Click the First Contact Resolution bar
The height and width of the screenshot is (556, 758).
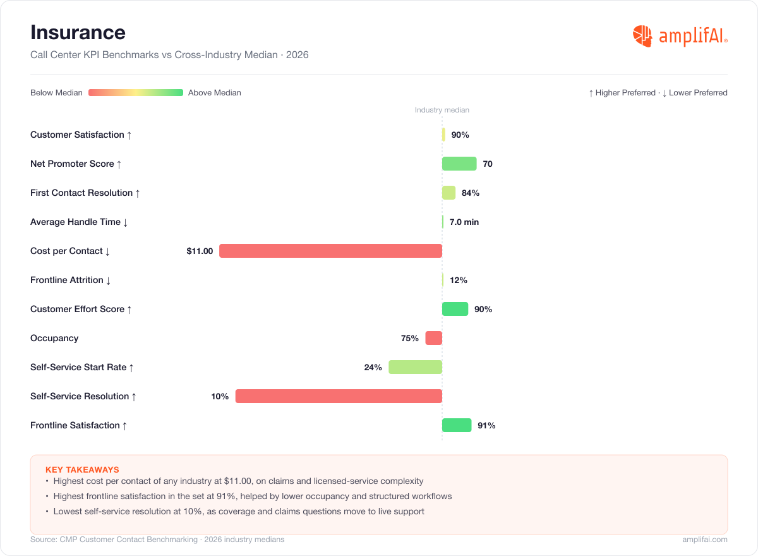point(448,193)
